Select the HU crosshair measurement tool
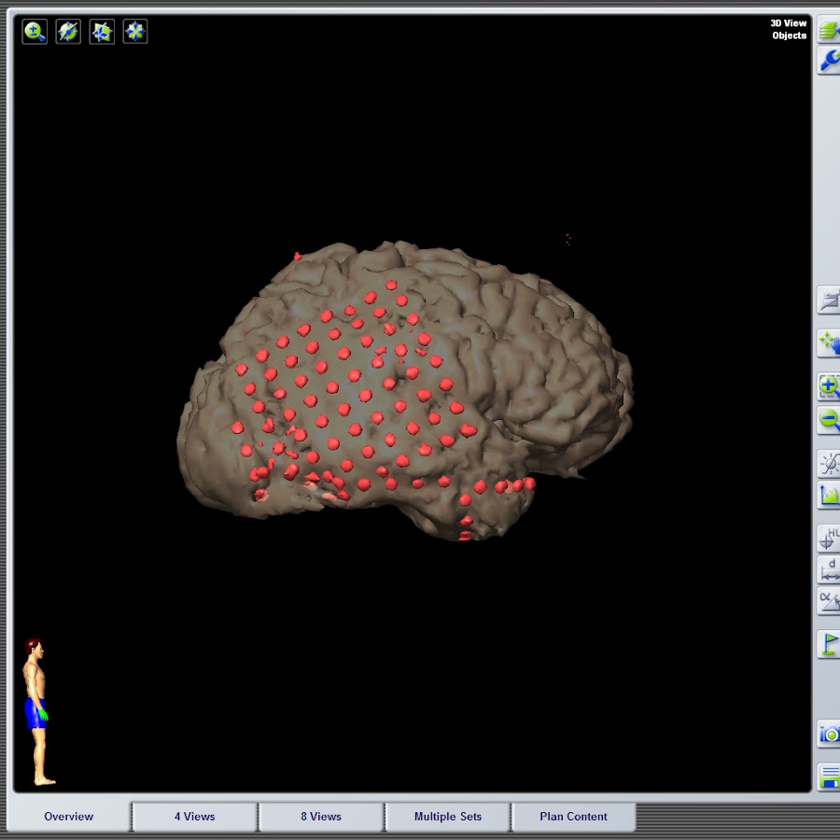This screenshot has width=840, height=840. 829,539
